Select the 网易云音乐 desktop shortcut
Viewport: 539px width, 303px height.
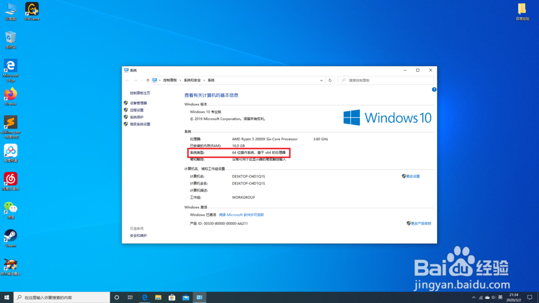pyautogui.click(x=11, y=181)
